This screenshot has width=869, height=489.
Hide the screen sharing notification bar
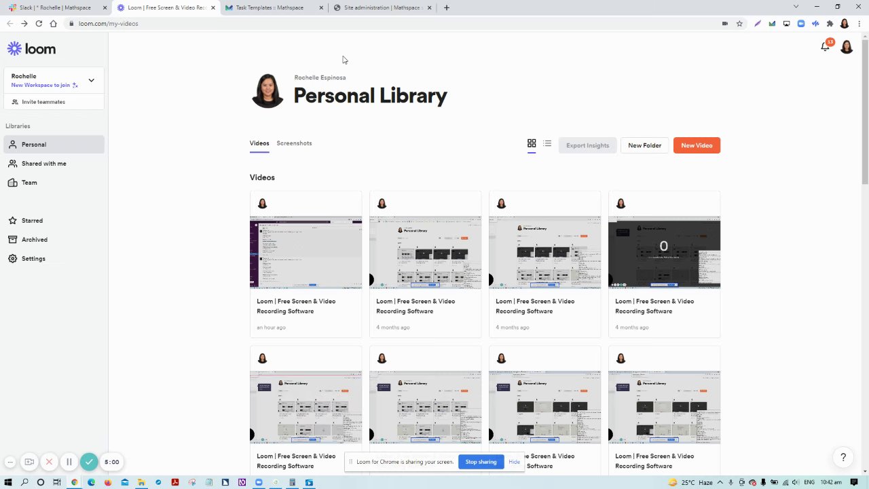[x=514, y=462]
